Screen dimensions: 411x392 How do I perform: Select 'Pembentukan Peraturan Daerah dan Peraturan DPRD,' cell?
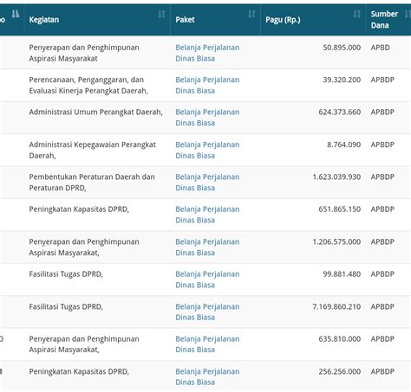pos(97,183)
